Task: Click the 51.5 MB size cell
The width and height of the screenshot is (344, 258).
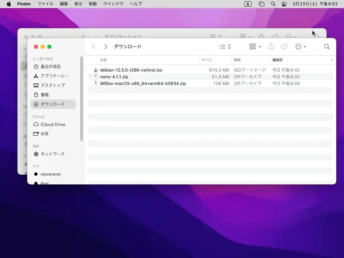Action: coord(220,77)
